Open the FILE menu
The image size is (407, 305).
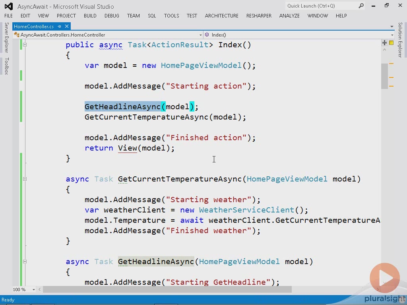[x=8, y=16]
